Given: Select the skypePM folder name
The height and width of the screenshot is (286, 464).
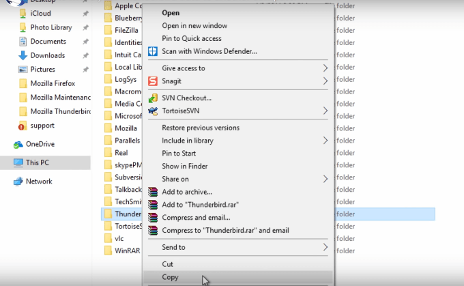Looking at the screenshot, I should 128,165.
